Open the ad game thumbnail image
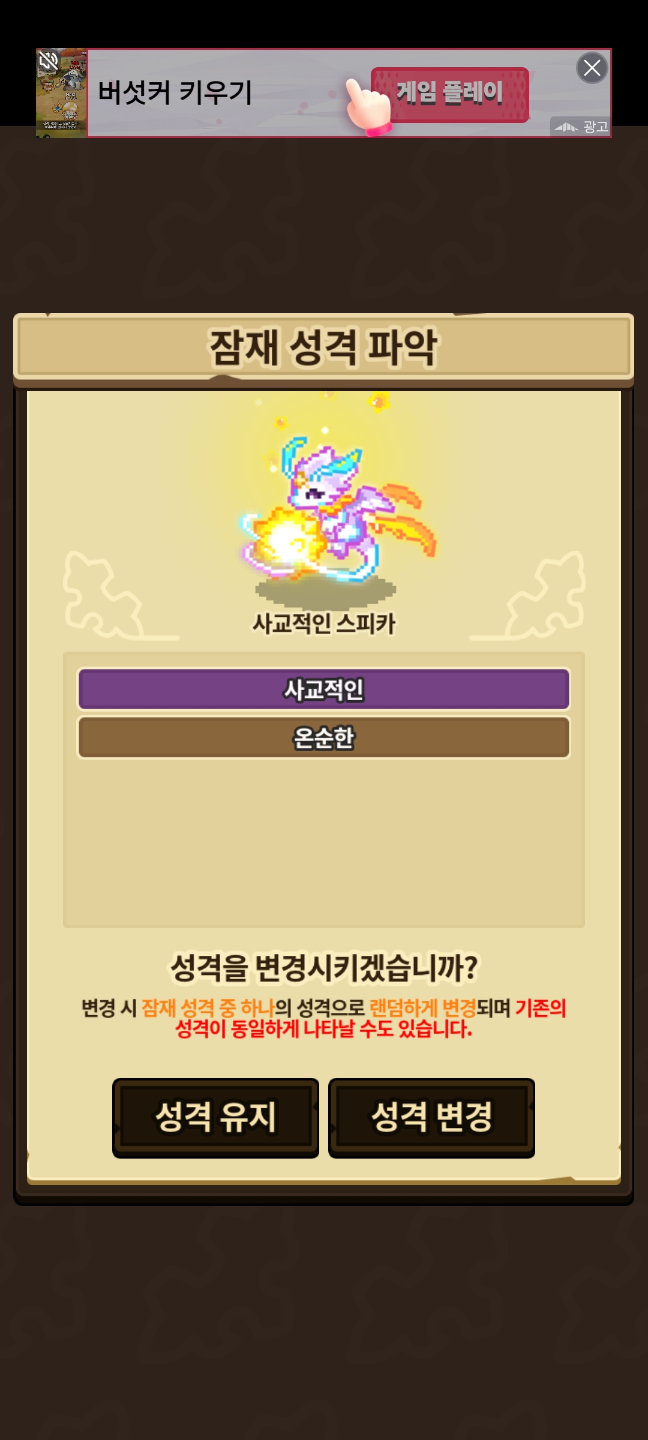Screen dimensions: 648x1440 coord(61,93)
